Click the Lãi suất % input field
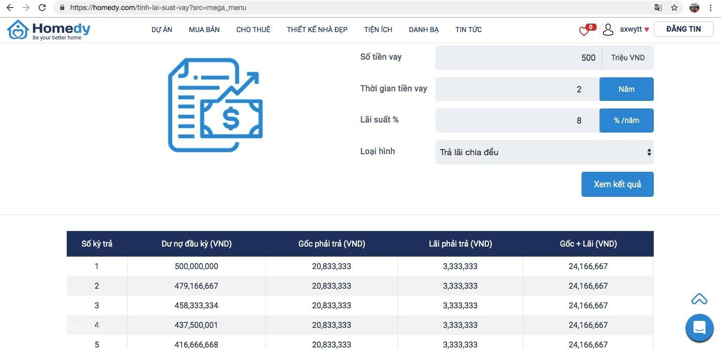Image resolution: width=721 pixels, height=349 pixels. [x=517, y=121]
